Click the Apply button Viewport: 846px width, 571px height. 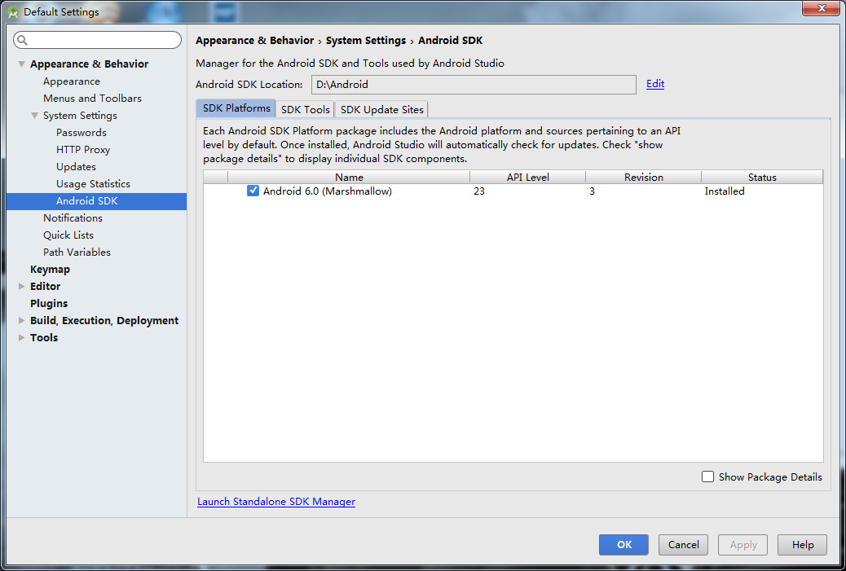pos(743,545)
